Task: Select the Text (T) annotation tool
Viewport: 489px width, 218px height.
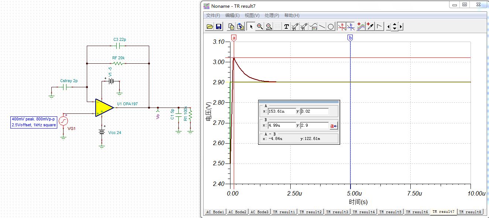Action: coord(286,27)
